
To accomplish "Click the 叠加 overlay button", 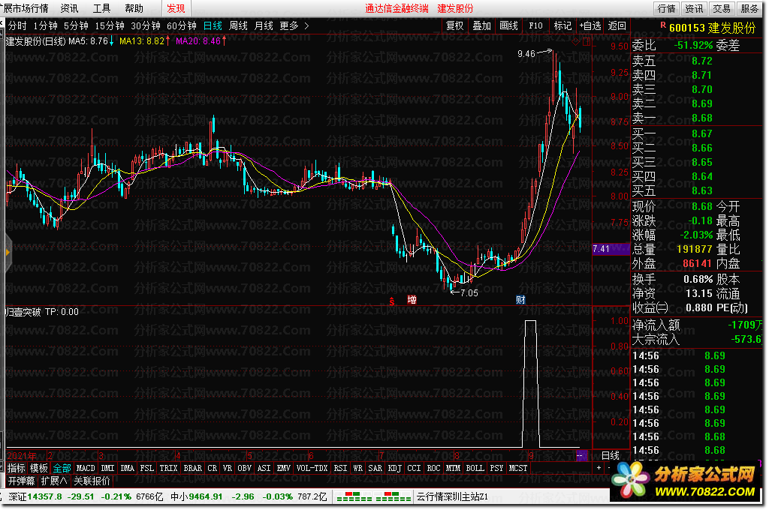I will 481,26.
